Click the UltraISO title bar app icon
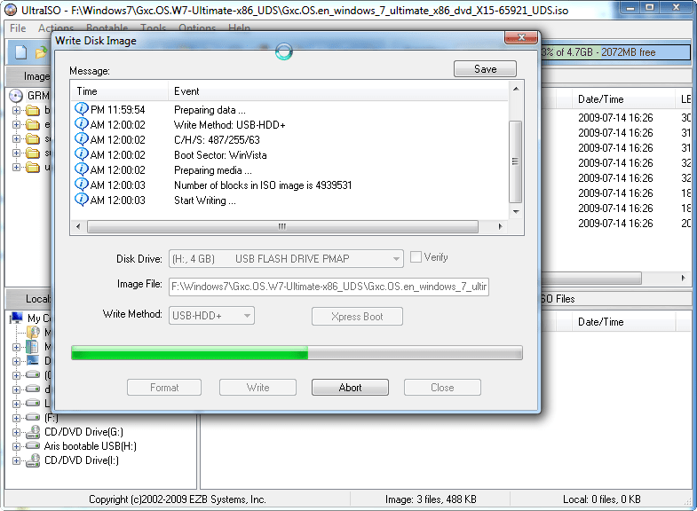The height and width of the screenshot is (511, 697). coord(11,10)
